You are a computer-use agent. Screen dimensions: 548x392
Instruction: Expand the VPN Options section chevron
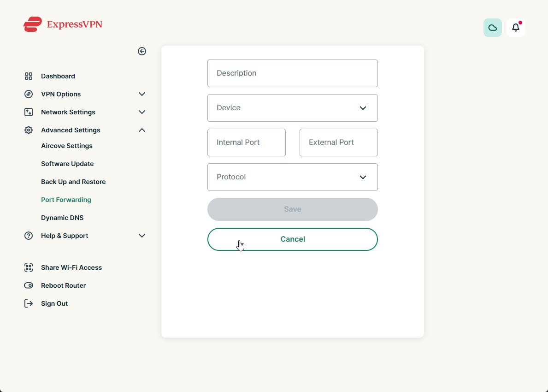click(x=142, y=94)
